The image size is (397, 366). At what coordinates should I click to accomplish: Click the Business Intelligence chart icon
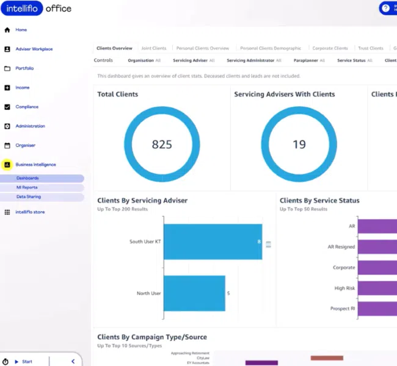click(7, 165)
